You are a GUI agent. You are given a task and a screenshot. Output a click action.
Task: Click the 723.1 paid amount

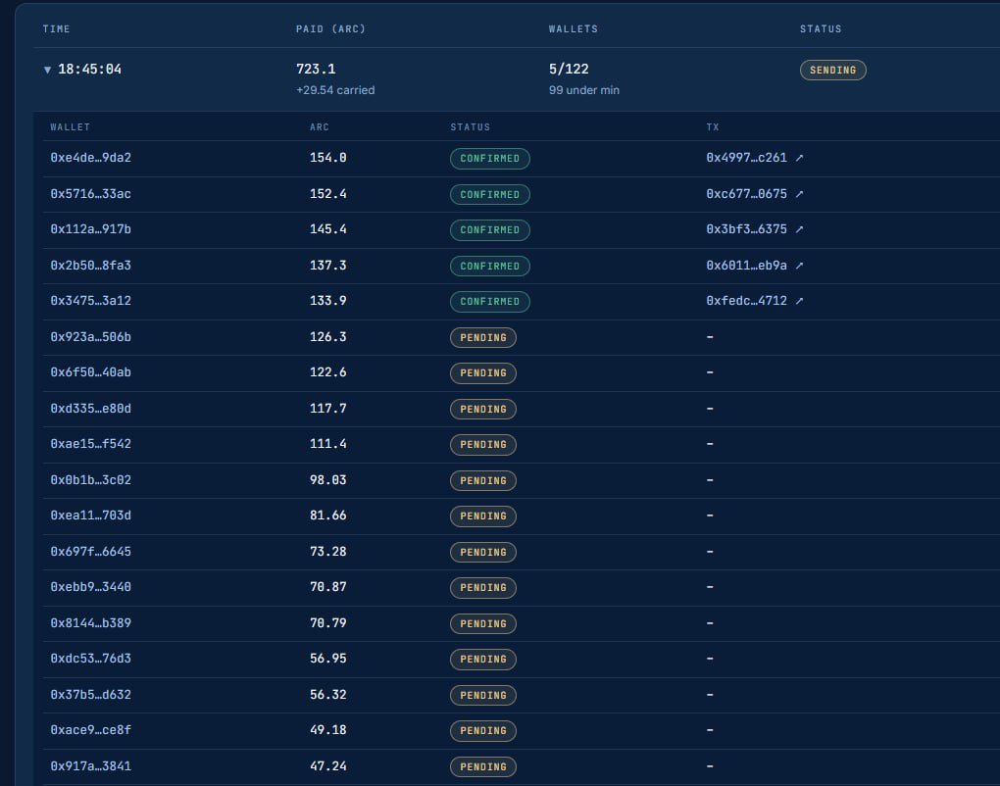tap(316, 69)
